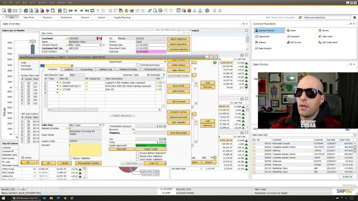This screenshot has width=358, height=201.
Task: Click the pencil edit toolbar icon
Action: [x=149, y=11]
